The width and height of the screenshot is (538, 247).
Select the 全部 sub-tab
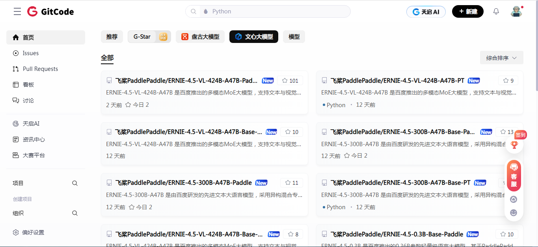[107, 58]
